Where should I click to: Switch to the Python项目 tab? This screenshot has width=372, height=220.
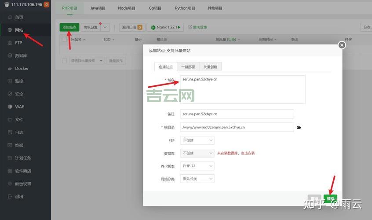185,8
